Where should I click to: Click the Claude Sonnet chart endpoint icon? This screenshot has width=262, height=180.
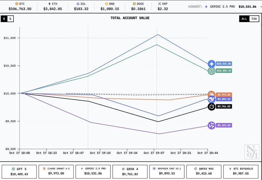(211, 94)
